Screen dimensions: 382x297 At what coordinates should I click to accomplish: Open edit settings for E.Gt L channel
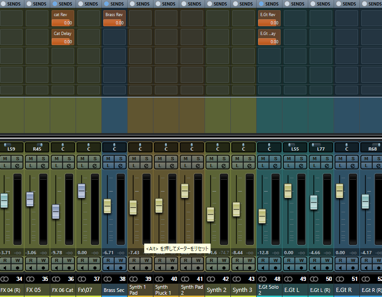301,166
